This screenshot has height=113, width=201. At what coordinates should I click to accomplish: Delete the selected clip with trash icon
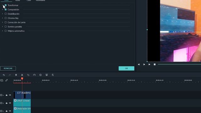coord(16,75)
